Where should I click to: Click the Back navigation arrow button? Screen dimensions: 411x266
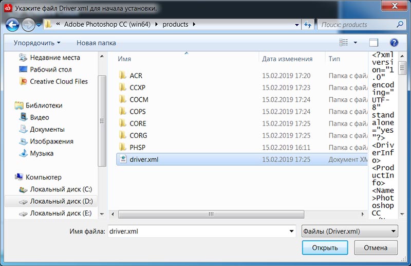[12, 25]
